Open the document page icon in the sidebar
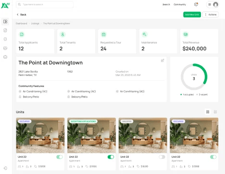Viewport: 225px width, 174px height. [5, 30]
